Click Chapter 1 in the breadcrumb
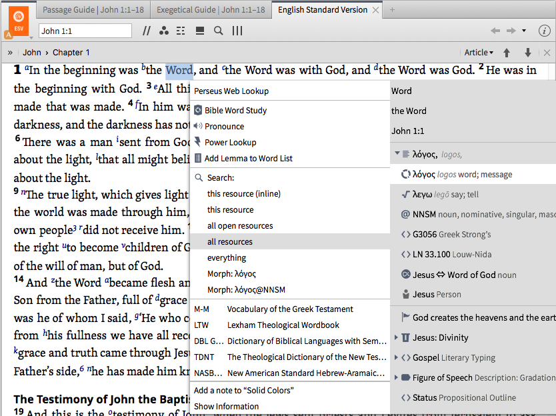The height and width of the screenshot is (416, 556). pyautogui.click(x=71, y=53)
